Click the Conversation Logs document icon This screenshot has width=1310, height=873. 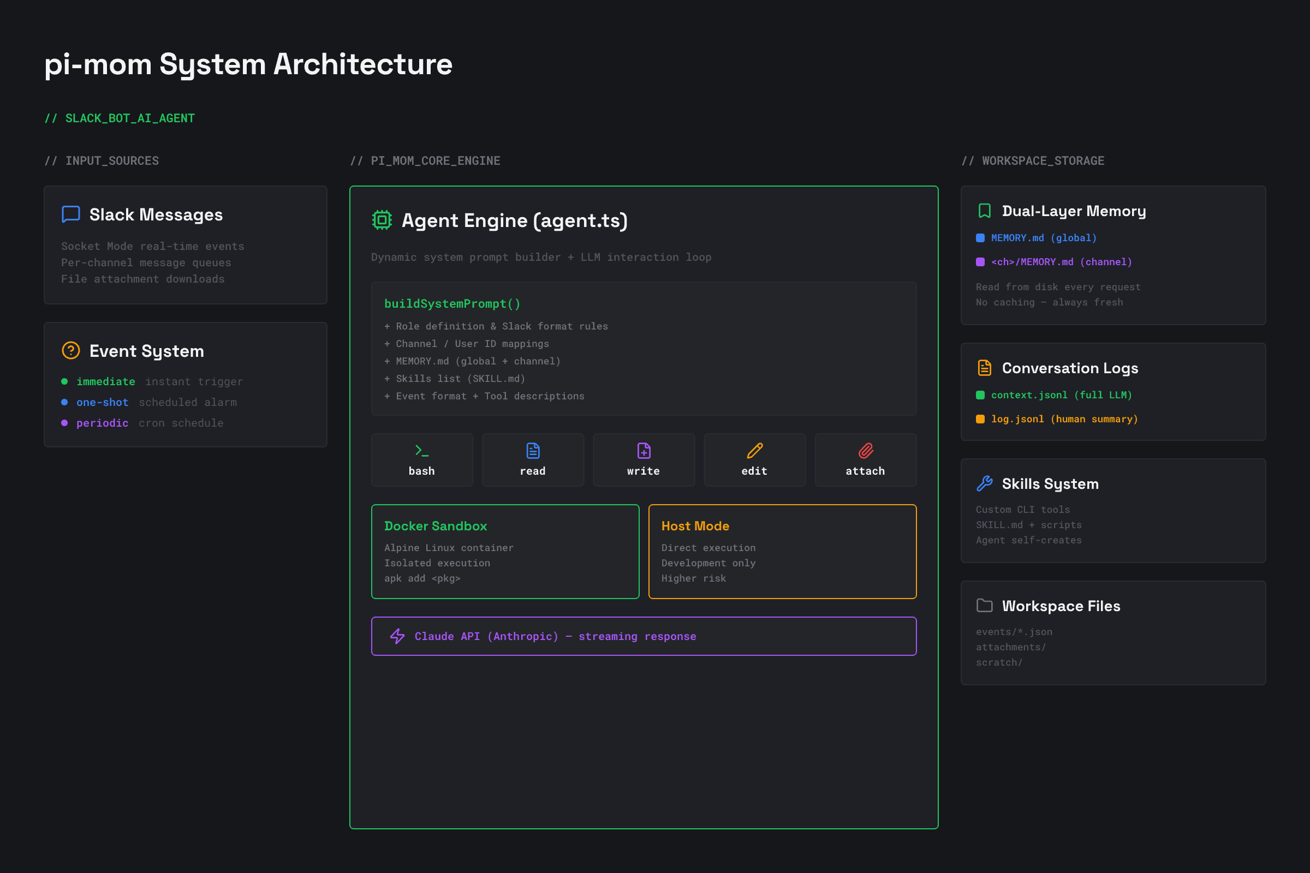click(x=984, y=368)
